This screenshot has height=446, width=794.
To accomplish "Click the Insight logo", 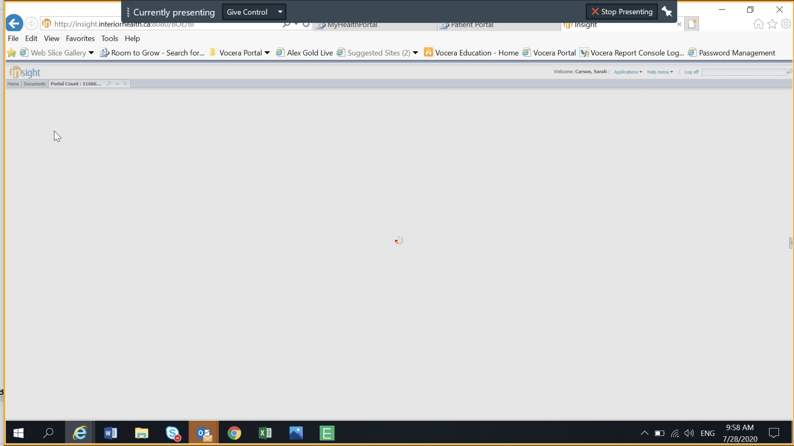I will (25, 72).
